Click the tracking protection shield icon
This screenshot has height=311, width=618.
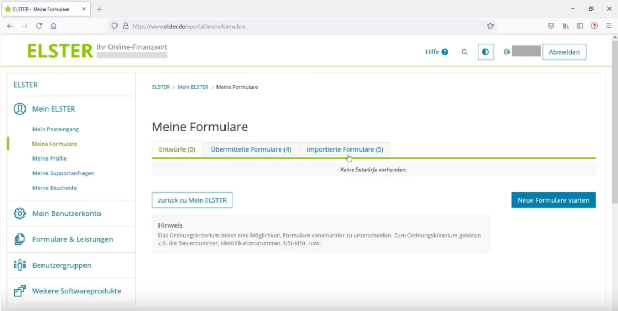[x=114, y=26]
